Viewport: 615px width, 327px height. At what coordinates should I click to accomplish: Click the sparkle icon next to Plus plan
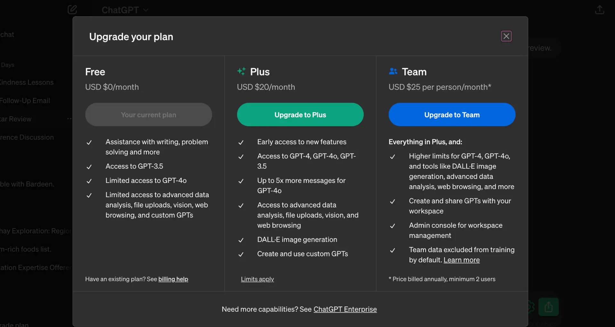click(x=241, y=71)
